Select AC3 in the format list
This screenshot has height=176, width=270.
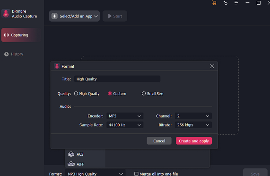click(85, 154)
